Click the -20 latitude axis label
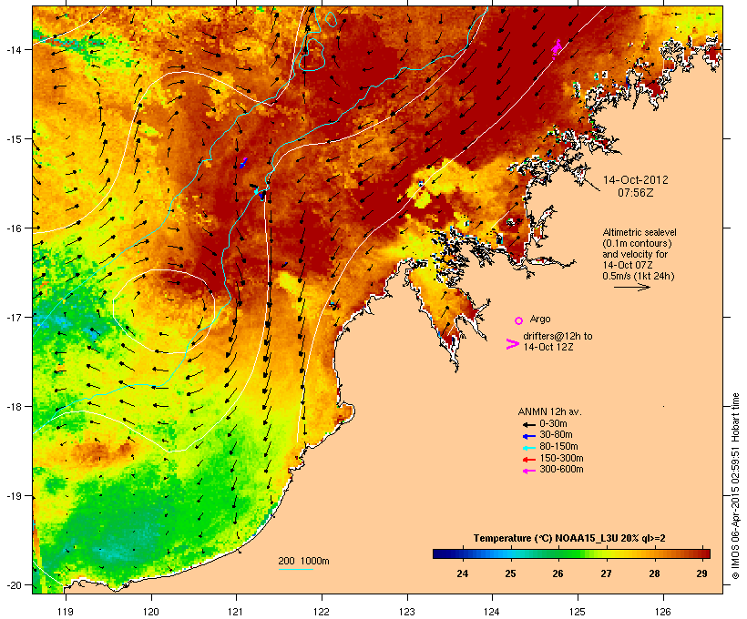 (x=13, y=585)
